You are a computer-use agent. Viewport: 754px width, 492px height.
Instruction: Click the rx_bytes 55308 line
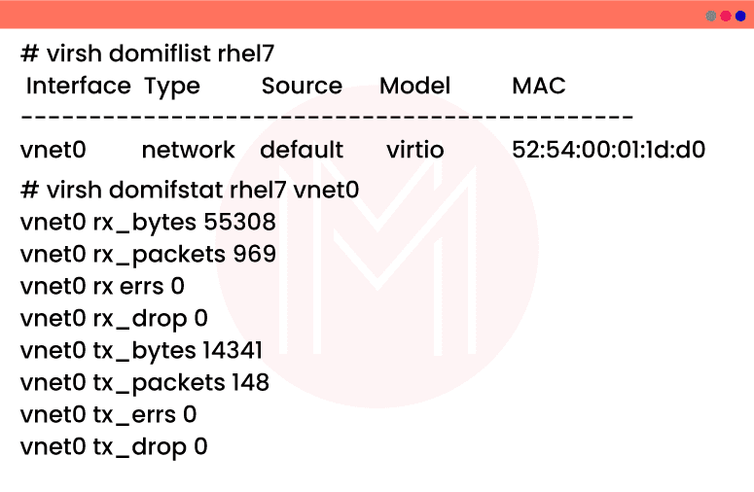(x=147, y=223)
